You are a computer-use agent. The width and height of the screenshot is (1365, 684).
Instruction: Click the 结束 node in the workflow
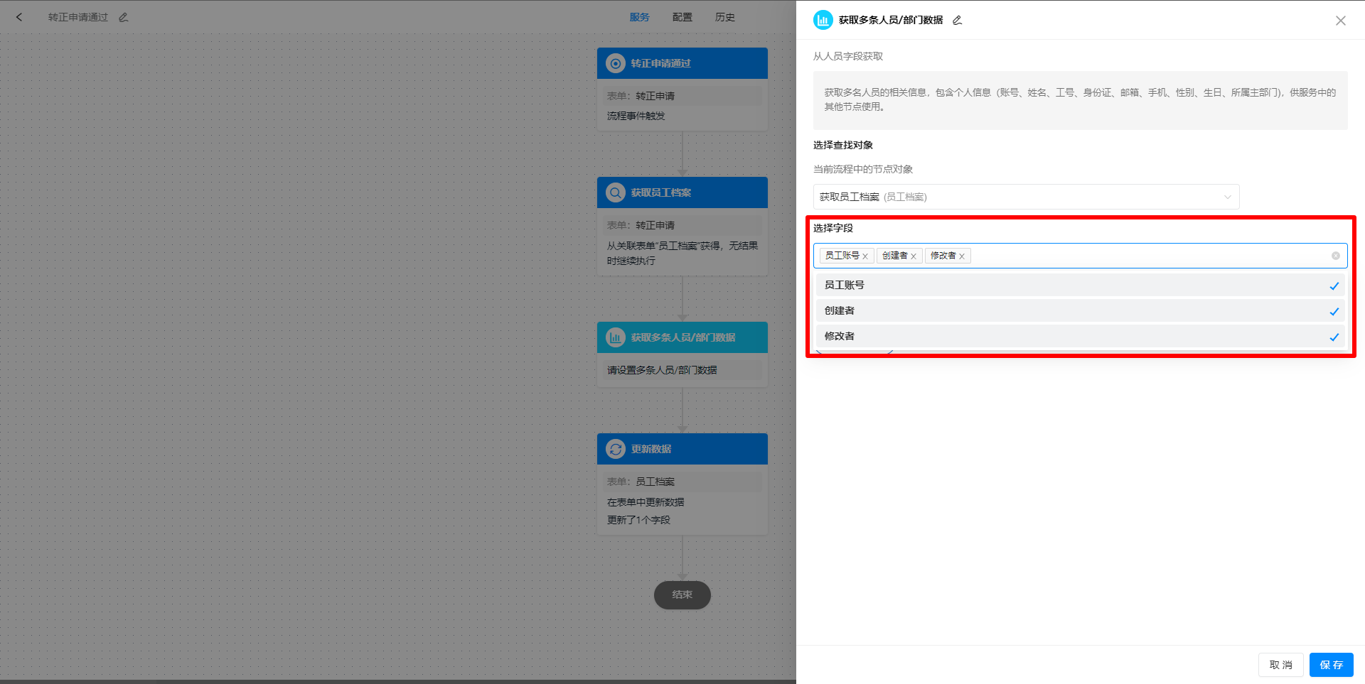682,595
